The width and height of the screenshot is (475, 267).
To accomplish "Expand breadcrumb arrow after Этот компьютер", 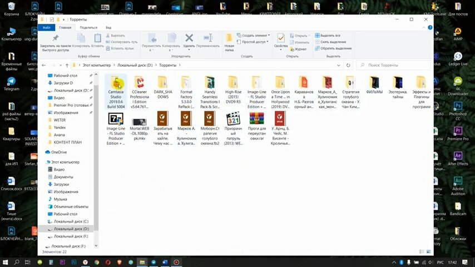I will click(114, 65).
